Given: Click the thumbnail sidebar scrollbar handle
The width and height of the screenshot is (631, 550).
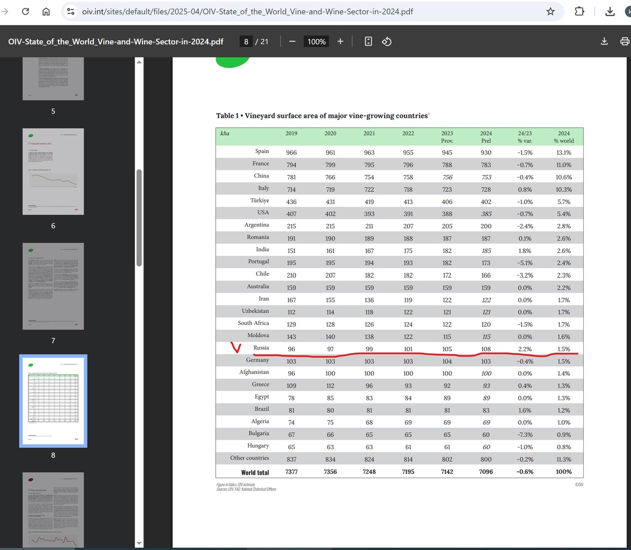Looking at the screenshot, I should coord(139,218).
